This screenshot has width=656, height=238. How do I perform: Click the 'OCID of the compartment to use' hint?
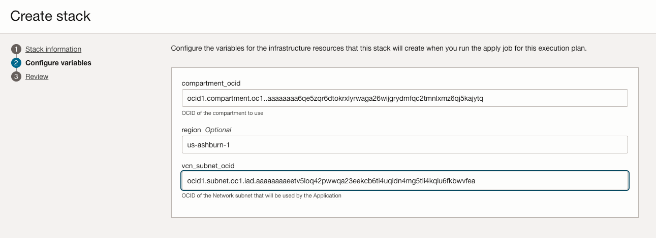click(222, 113)
